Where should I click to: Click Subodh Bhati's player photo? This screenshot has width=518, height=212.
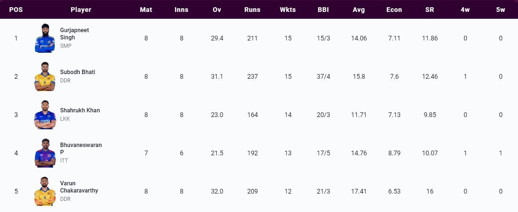click(45, 77)
